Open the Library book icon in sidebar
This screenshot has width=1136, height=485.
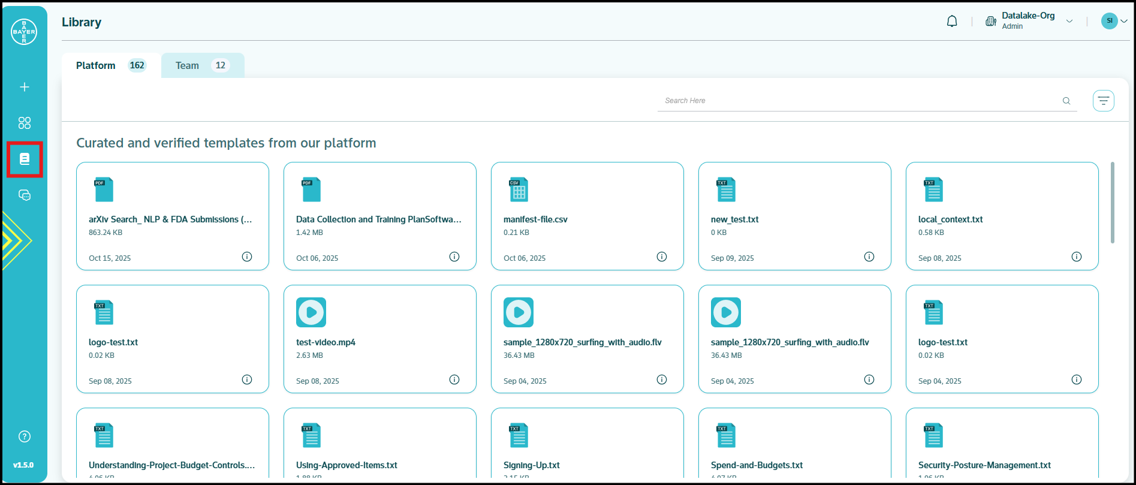coord(25,159)
